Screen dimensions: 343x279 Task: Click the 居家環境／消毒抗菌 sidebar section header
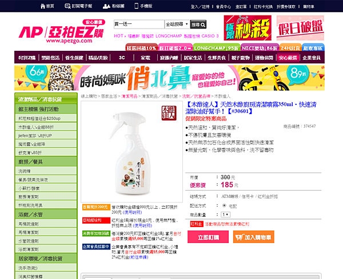point(46,258)
